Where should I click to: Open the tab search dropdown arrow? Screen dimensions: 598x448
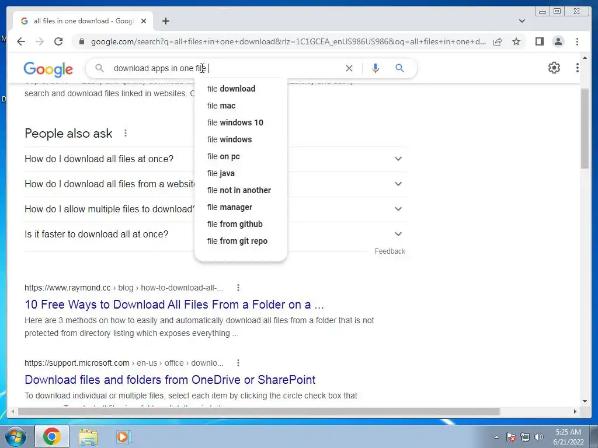tap(522, 21)
